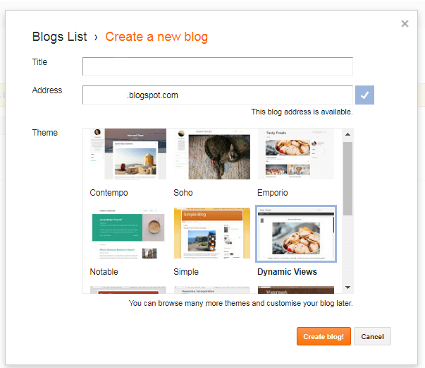Click the Create blog! button
The height and width of the screenshot is (368, 425).
[324, 336]
